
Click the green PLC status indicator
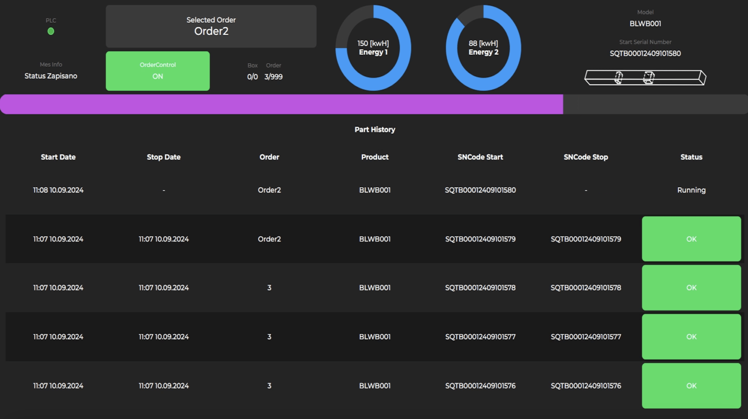click(x=51, y=32)
